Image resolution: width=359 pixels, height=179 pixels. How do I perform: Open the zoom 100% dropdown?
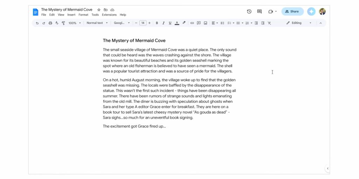(x=75, y=23)
